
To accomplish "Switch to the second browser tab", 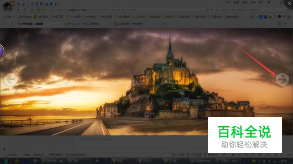I will (88, 24).
